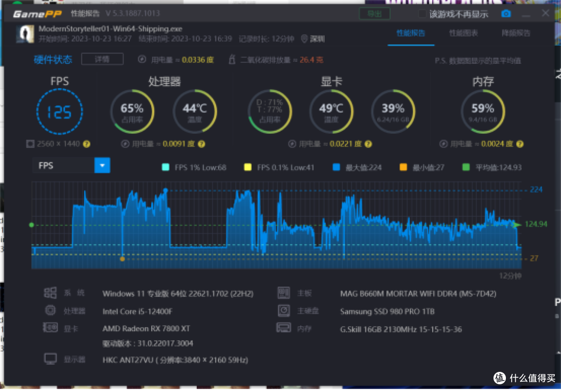Viewport: 561px width, 390px height.
Task: Open the FPS metric dropdown arrow
Action: (102, 165)
